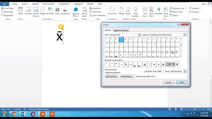Select the division sign recent symbol
Image resolution: width=212 pixels, height=119 pixels.
click(159, 64)
